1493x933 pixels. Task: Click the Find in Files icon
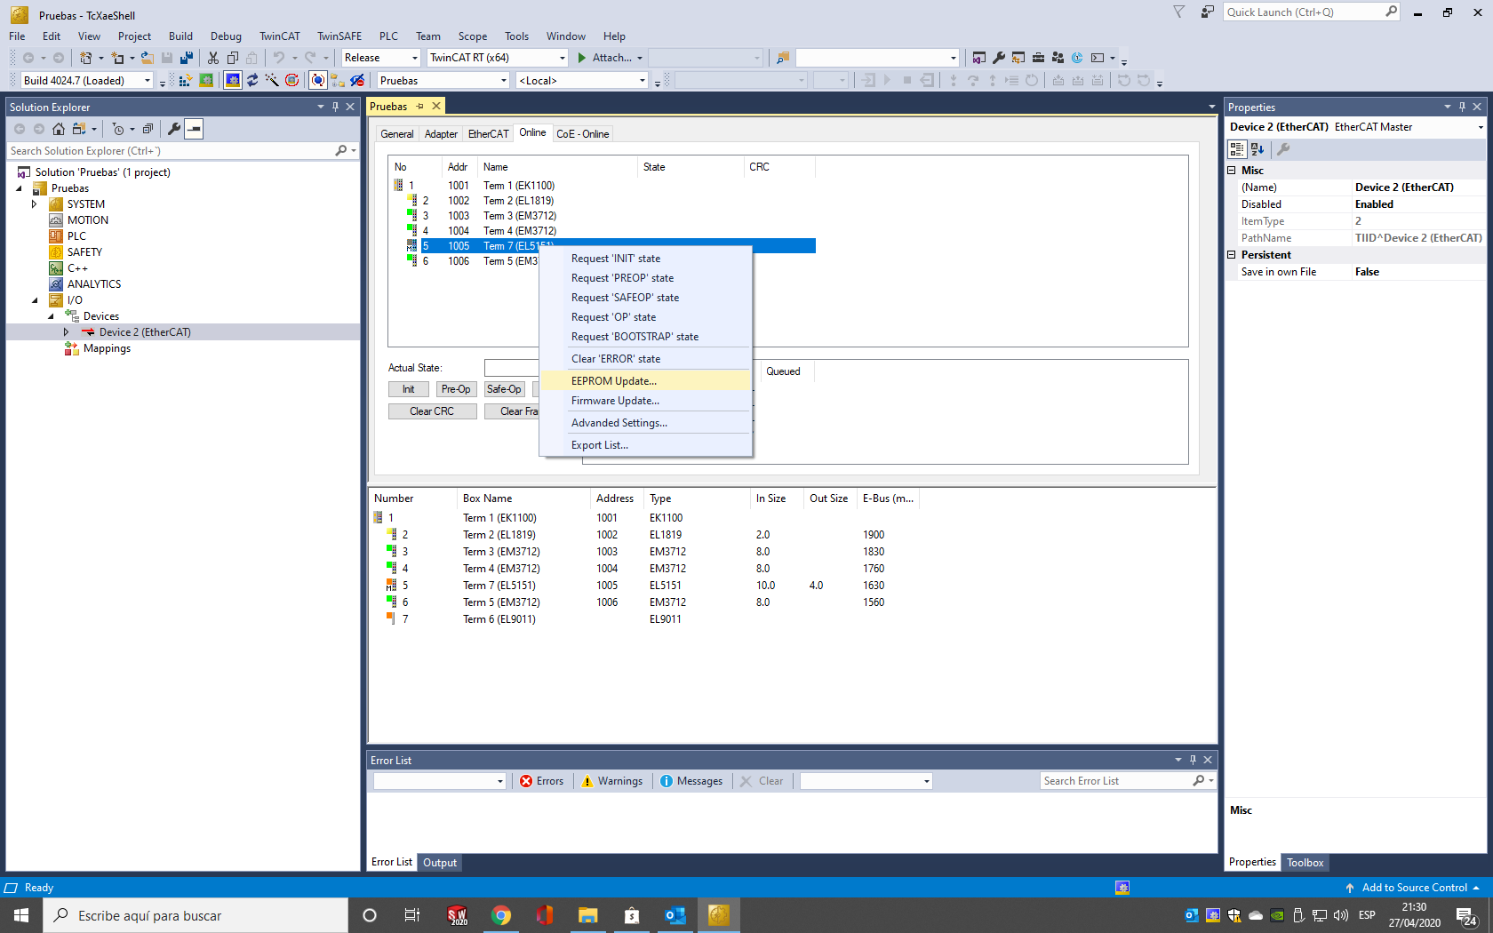[x=783, y=58]
